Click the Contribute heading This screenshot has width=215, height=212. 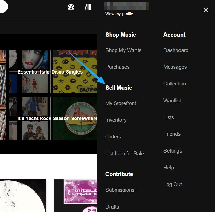119,174
